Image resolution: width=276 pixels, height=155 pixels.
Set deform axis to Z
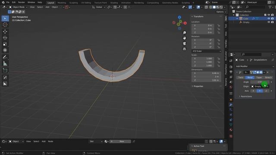click(x=266, y=91)
